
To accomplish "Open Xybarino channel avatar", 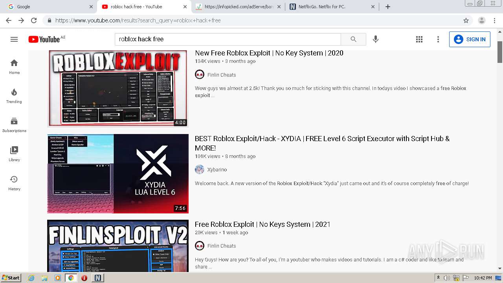I will click(x=200, y=169).
